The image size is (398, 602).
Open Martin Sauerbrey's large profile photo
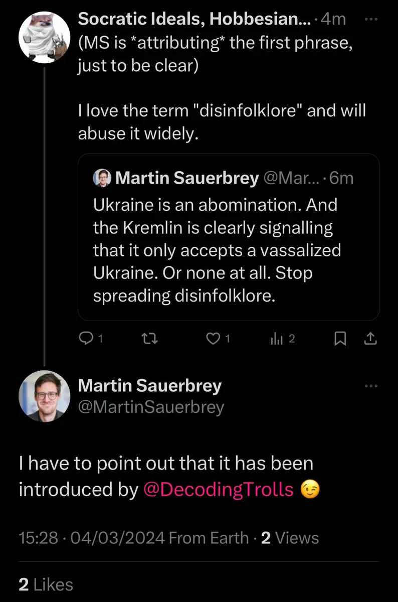click(44, 396)
